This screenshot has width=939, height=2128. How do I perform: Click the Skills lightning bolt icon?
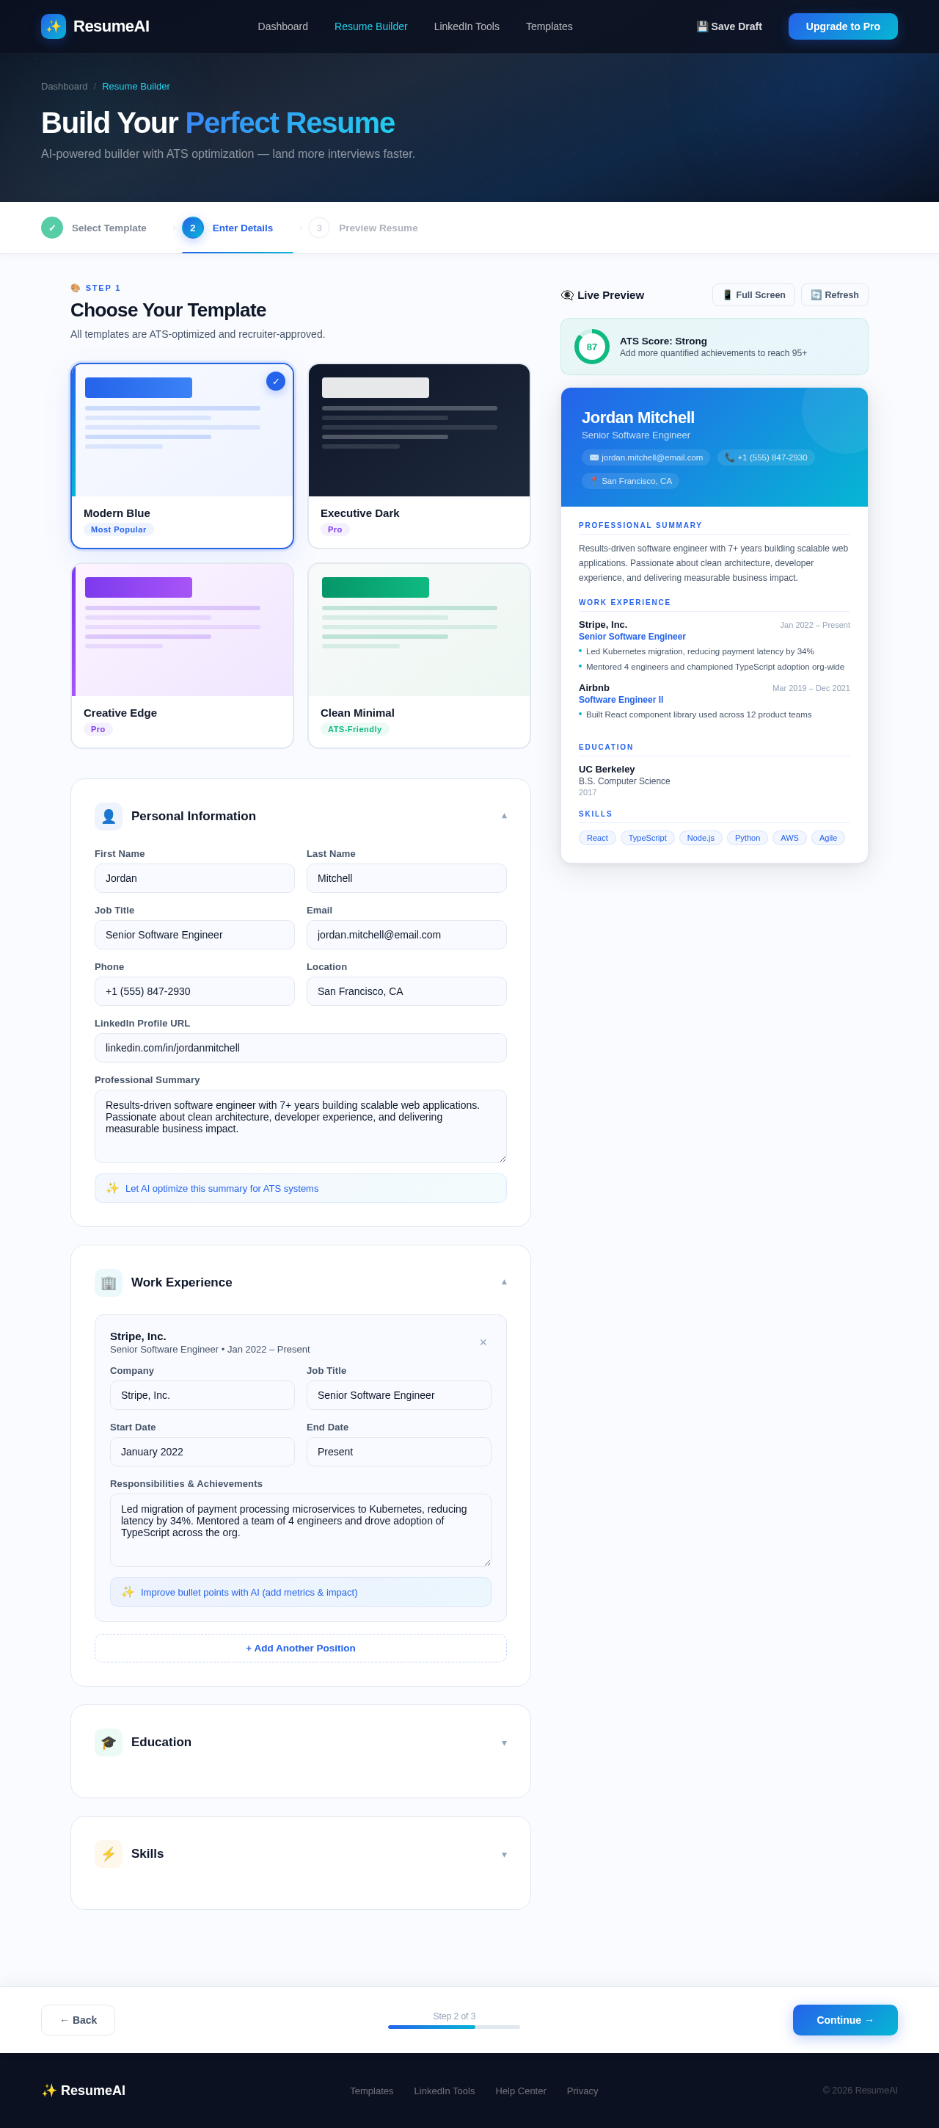[x=108, y=1853]
